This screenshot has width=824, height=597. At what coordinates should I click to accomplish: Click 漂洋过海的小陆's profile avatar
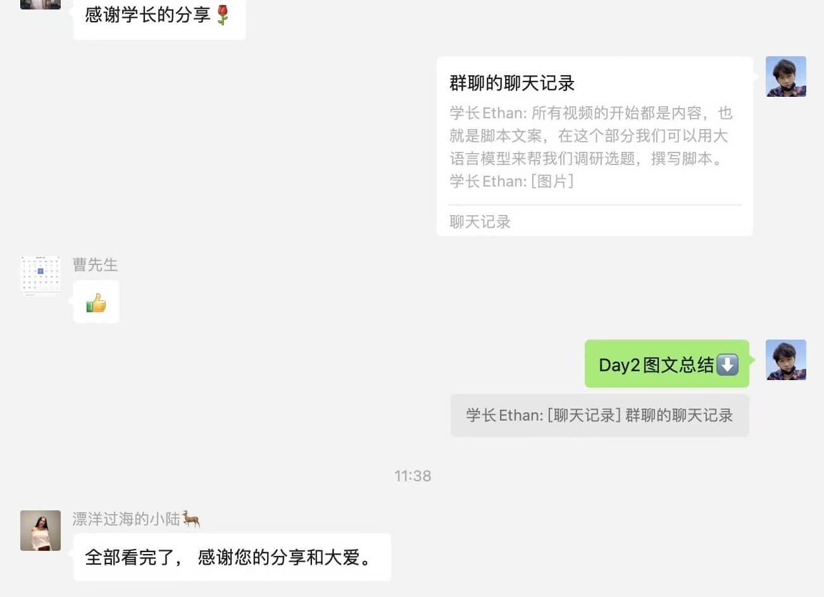(x=41, y=531)
